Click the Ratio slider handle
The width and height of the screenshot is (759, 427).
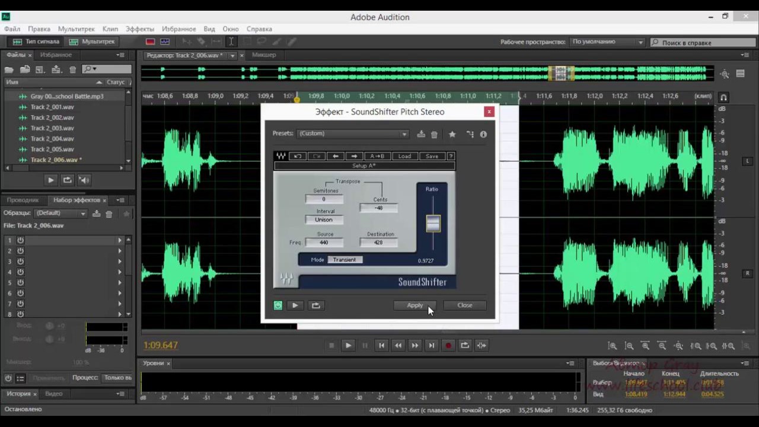tap(433, 224)
